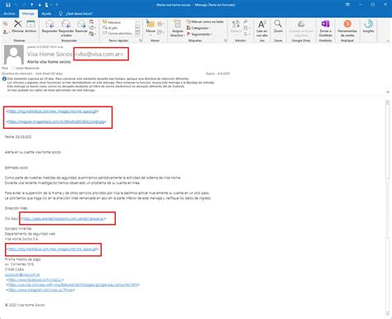The image size is (392, 319).
Task: Click the Asignar directiva icon
Action: [x=177, y=24]
